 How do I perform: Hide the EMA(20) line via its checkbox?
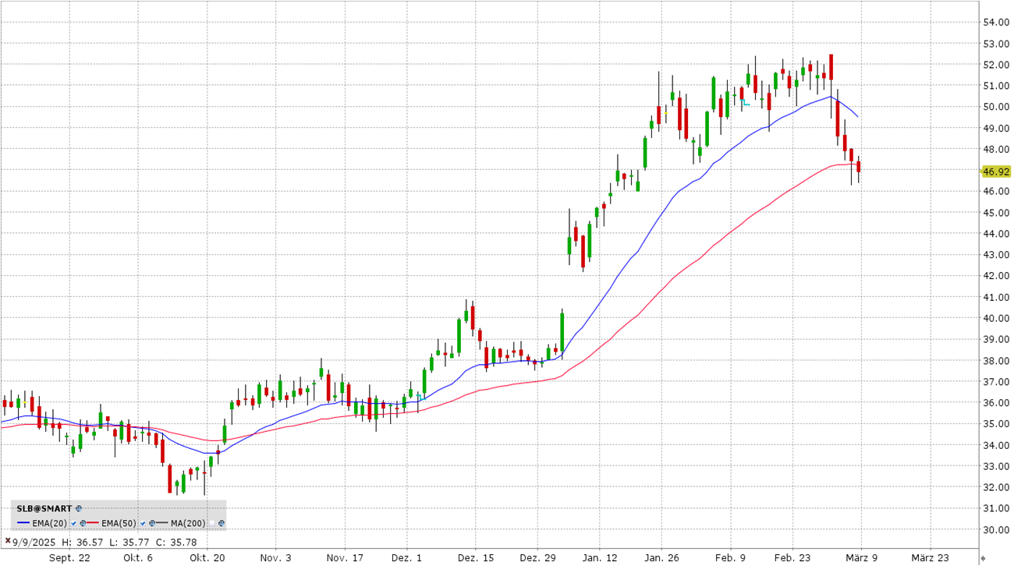pyautogui.click(x=73, y=523)
